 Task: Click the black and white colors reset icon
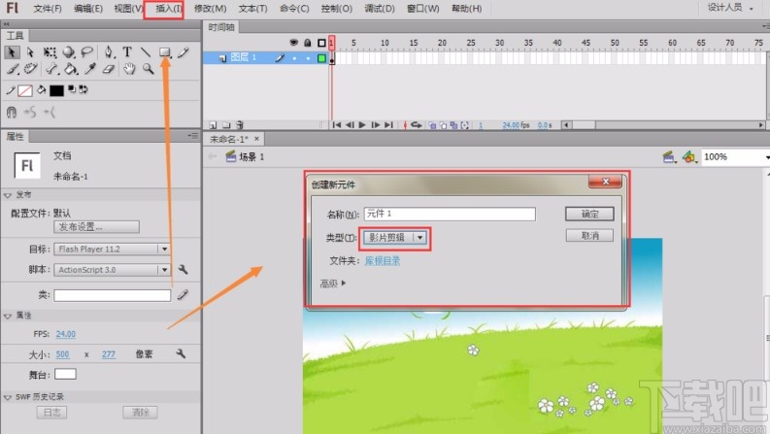tap(72, 89)
